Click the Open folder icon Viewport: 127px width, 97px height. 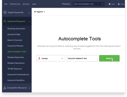[119, 4]
